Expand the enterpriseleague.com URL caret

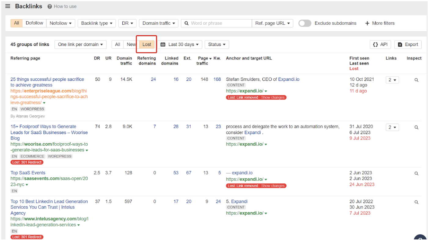pos(44,103)
